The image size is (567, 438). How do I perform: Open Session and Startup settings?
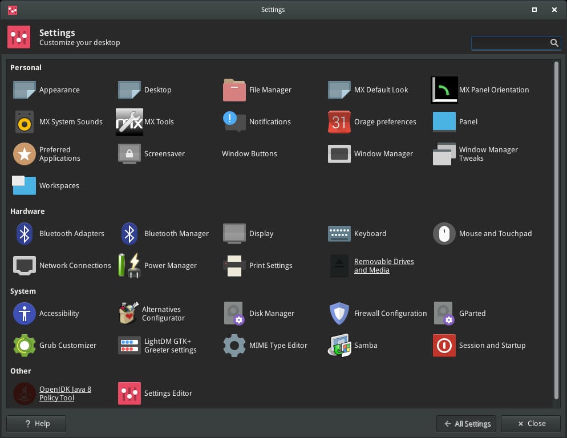[x=492, y=345]
